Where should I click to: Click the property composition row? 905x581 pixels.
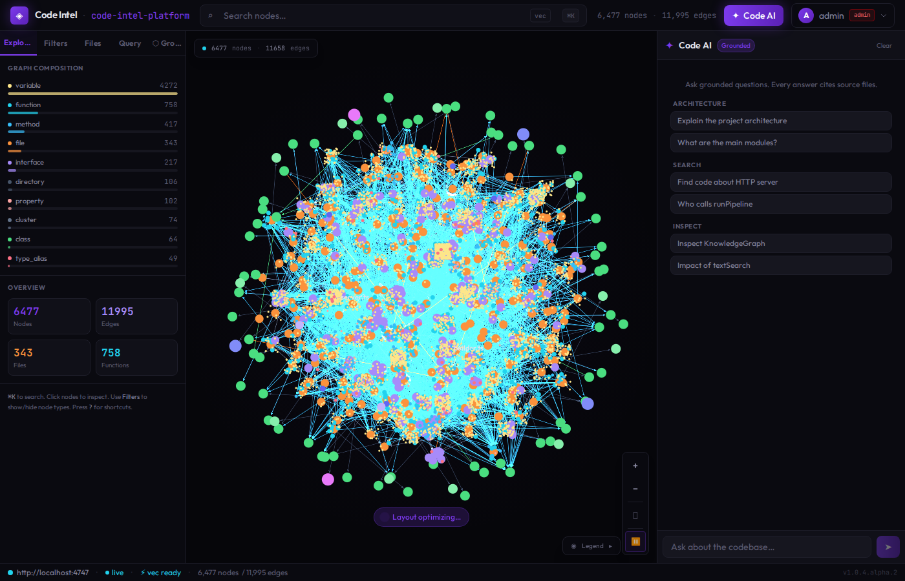[x=92, y=203]
